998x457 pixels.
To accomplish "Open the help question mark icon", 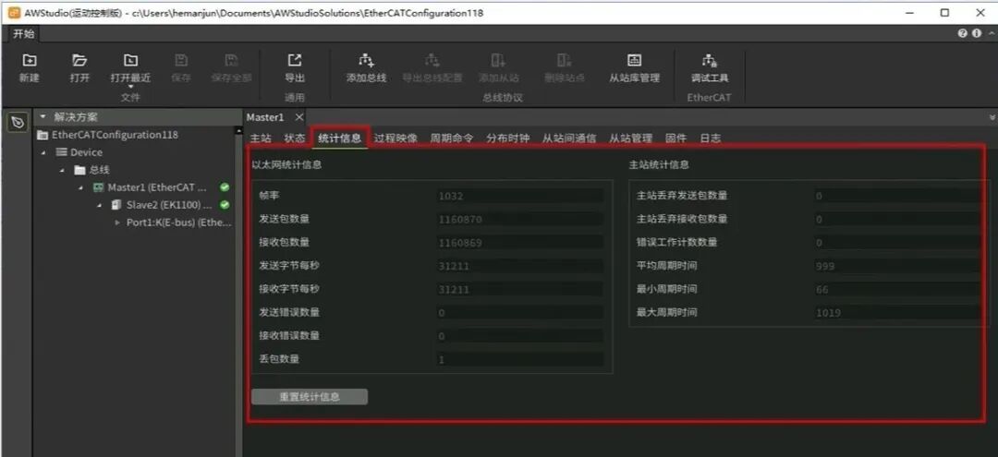I will 962,33.
